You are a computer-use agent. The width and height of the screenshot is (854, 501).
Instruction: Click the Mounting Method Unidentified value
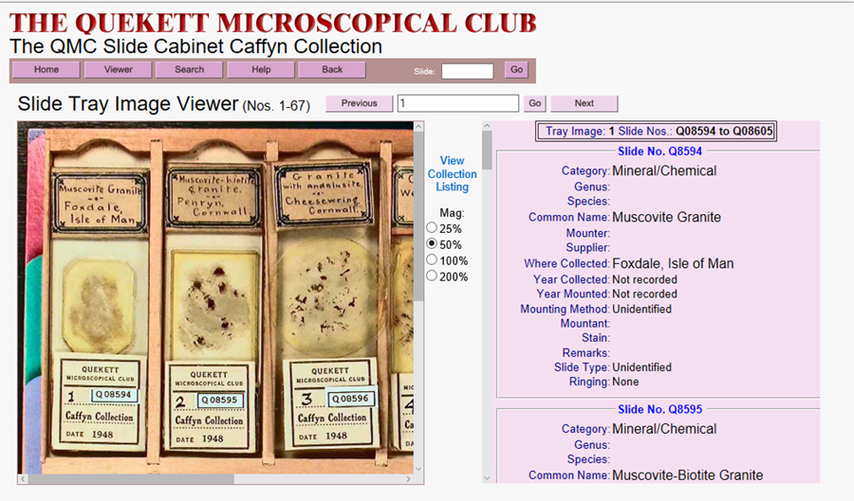click(641, 309)
